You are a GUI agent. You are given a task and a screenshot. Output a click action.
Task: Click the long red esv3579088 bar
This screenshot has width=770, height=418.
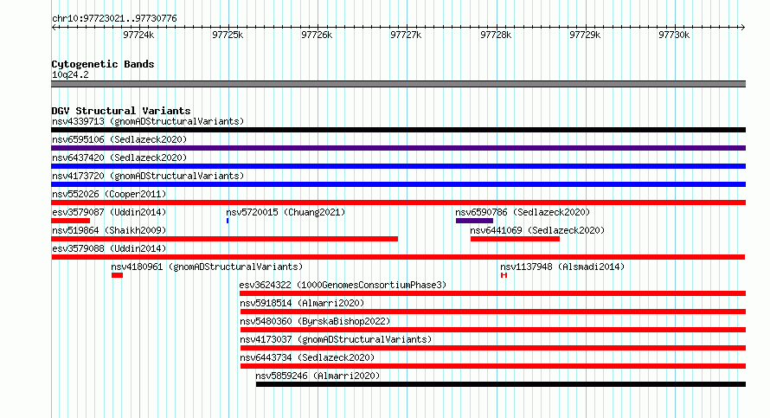[398, 257]
